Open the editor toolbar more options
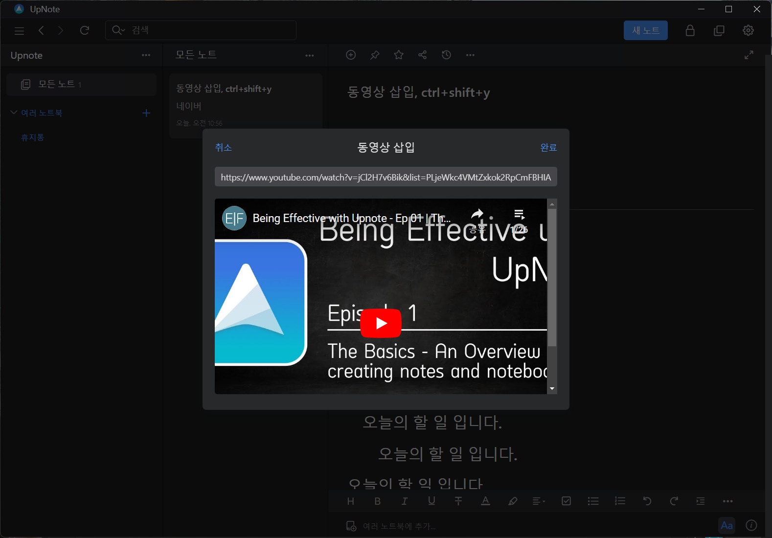The image size is (772, 538). click(470, 55)
